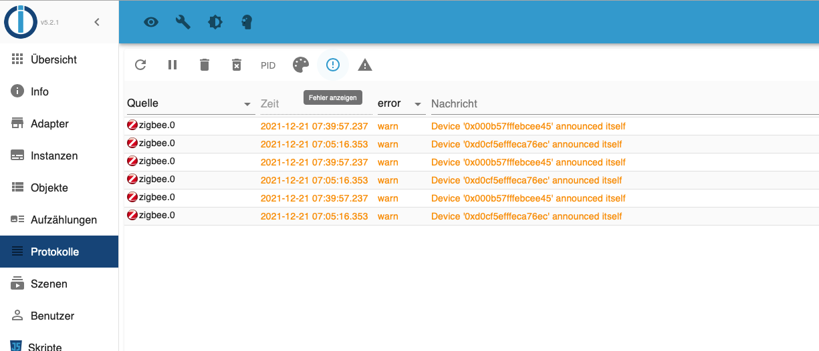The height and width of the screenshot is (351, 819).
Task: Click the v5.2.1 version label
Action: [49, 22]
